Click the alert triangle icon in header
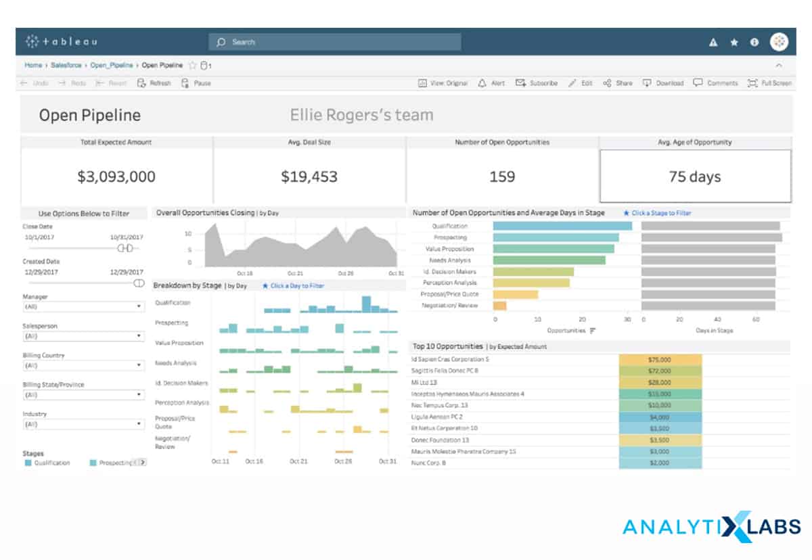The width and height of the screenshot is (812, 560). click(x=713, y=43)
